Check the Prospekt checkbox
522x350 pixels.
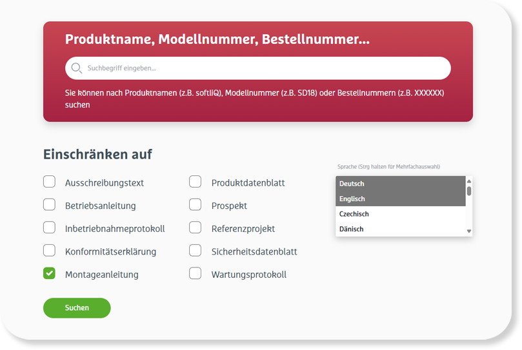(196, 205)
